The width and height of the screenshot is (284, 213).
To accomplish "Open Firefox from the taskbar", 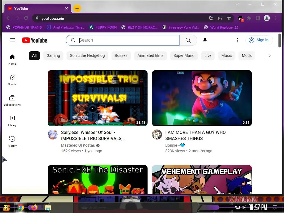I will tap(34, 207).
